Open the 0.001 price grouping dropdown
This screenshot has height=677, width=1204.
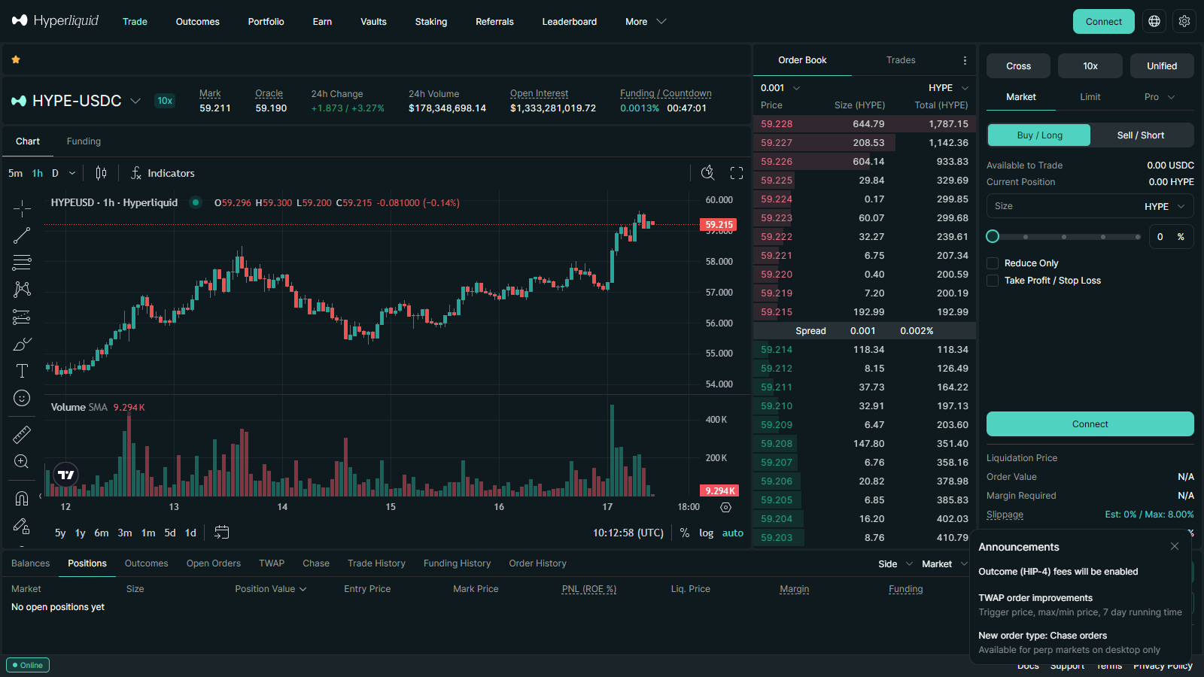tap(780, 88)
